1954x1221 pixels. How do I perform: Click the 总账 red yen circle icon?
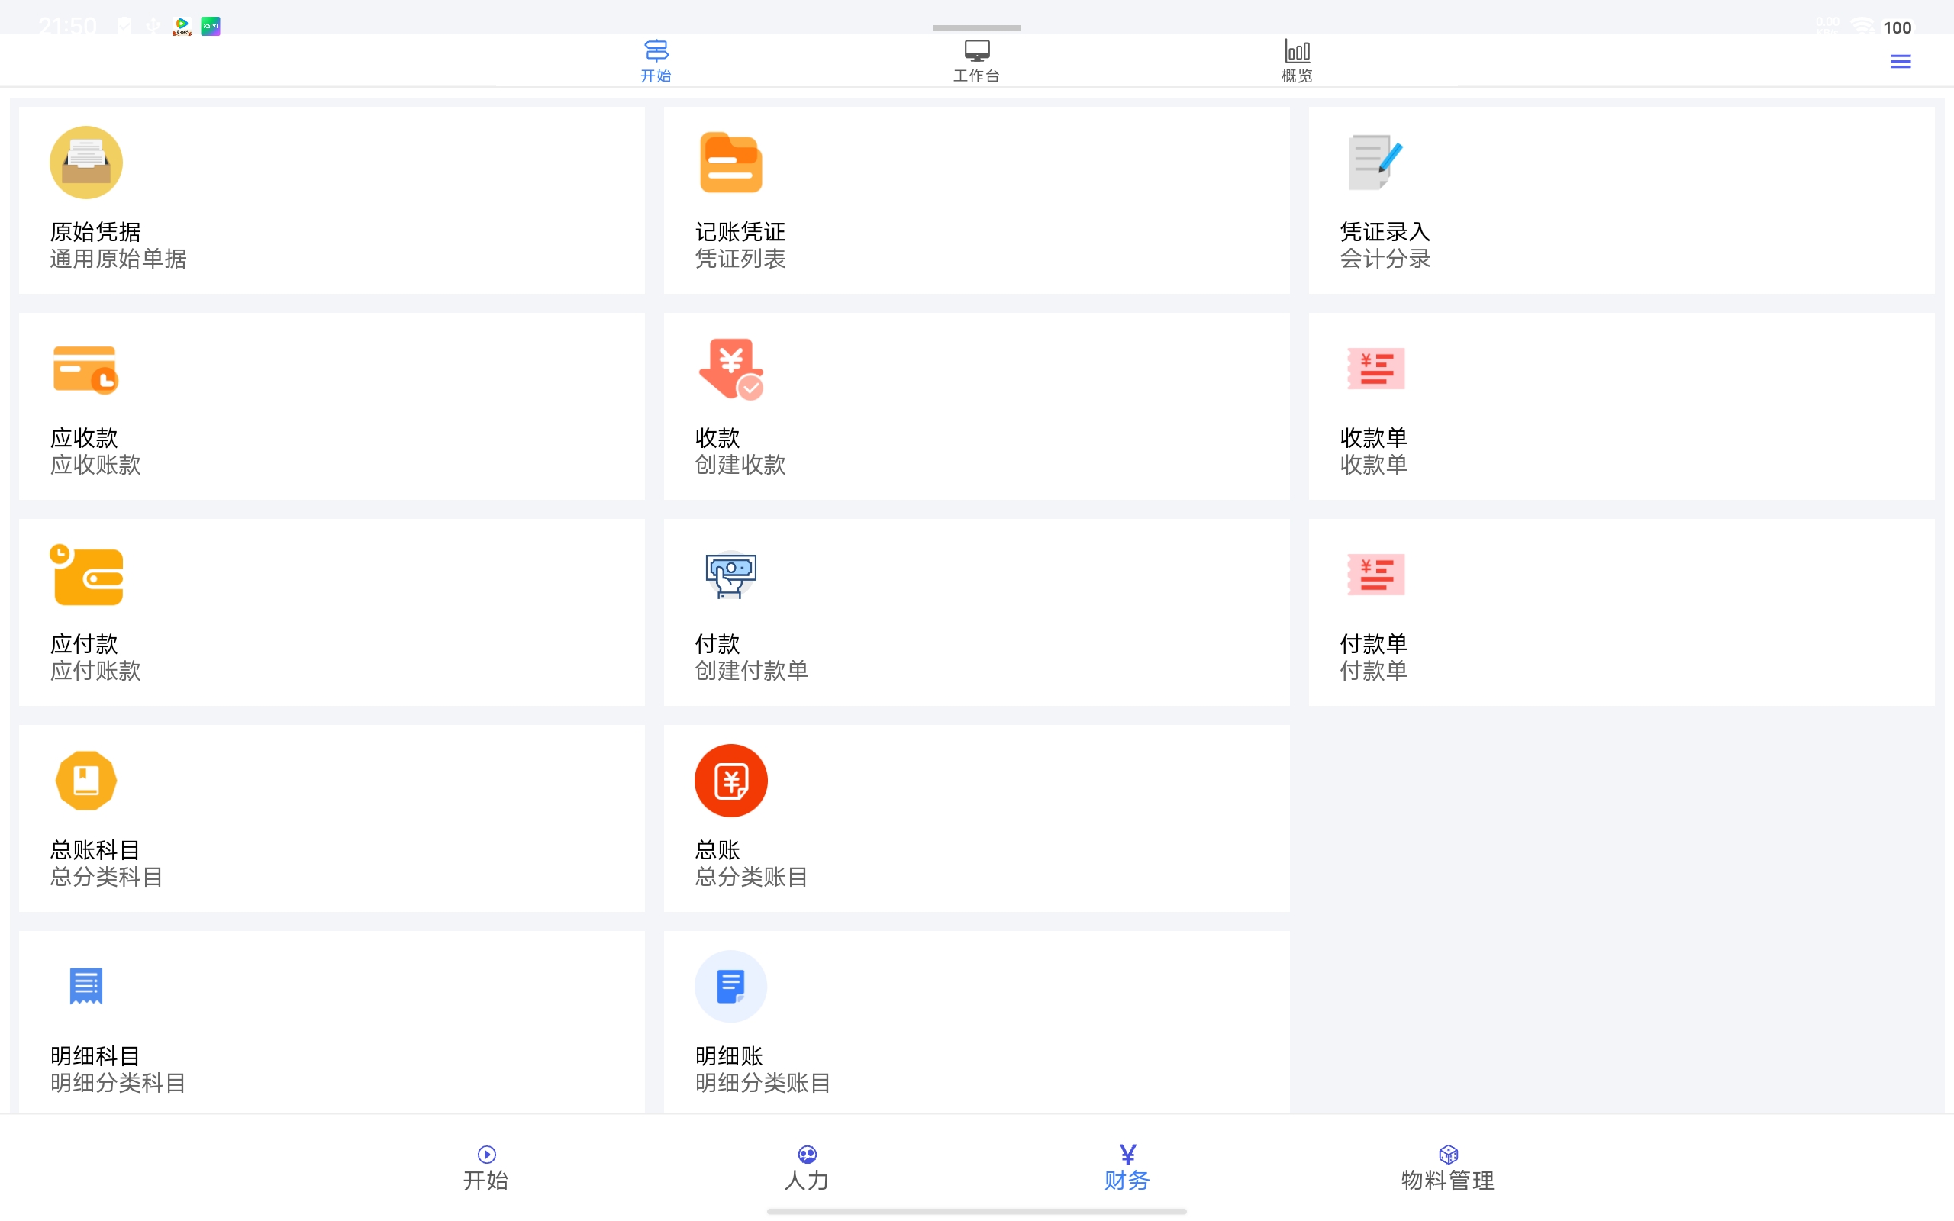pyautogui.click(x=730, y=781)
